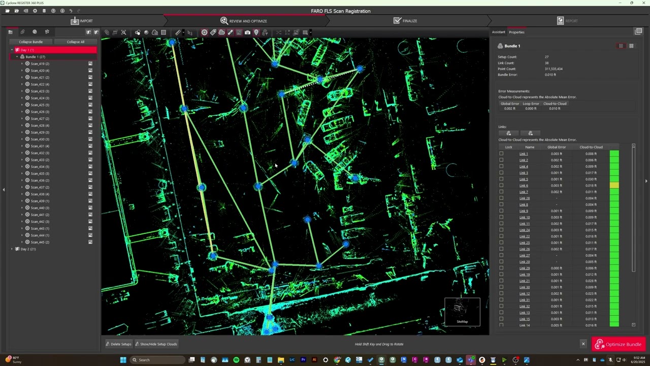Click the zoom-to-fit magnifier icon

[x=123, y=33]
